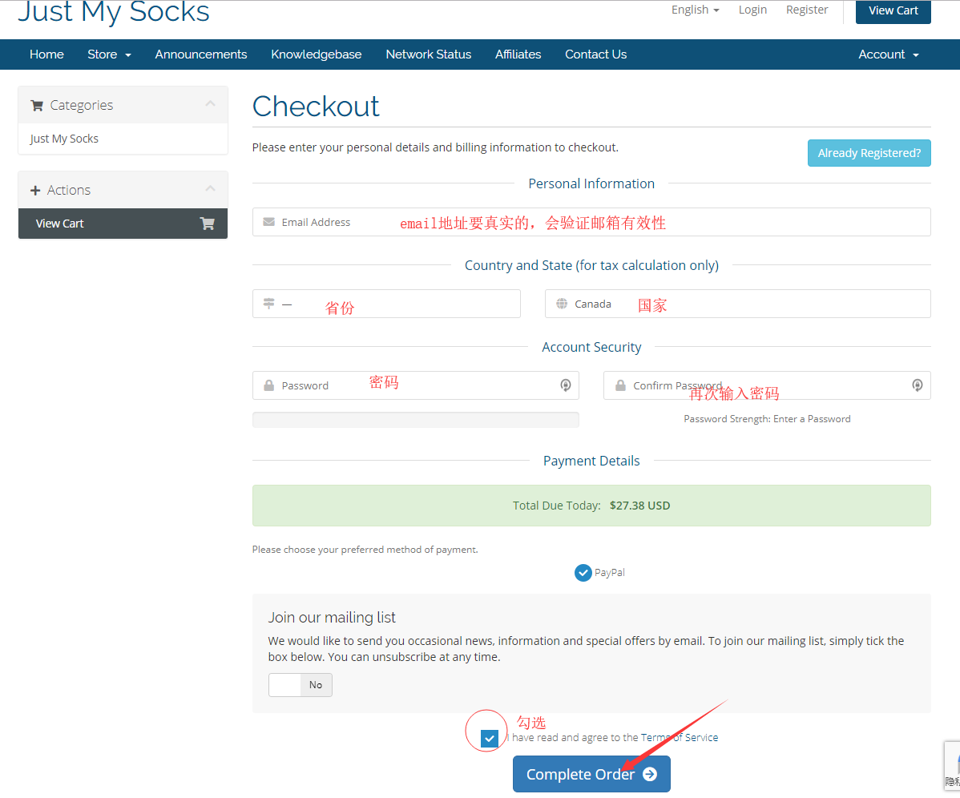The height and width of the screenshot is (798, 960).
Task: Uncheck the Terms of Service agreement checkbox
Action: (490, 738)
